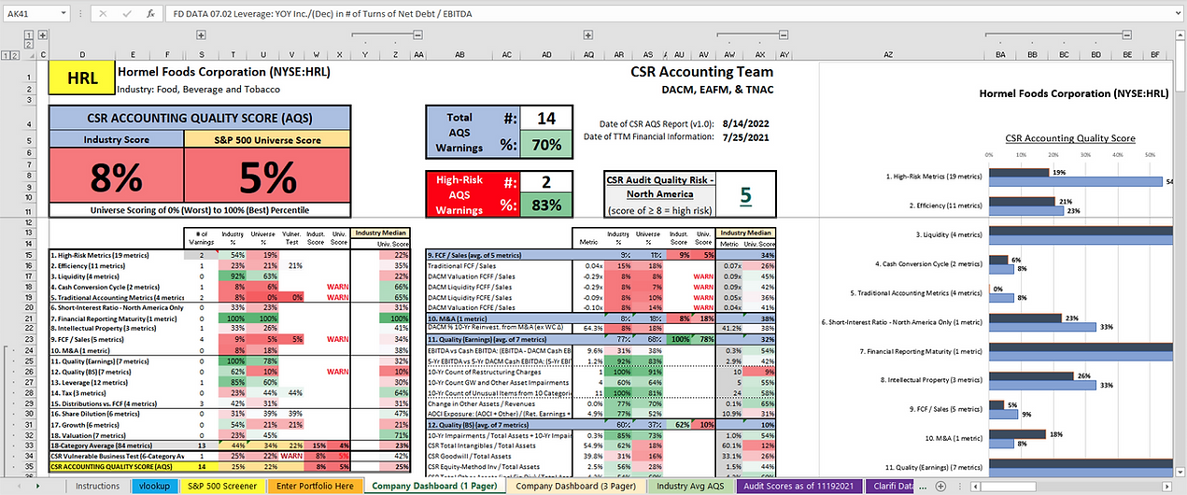Select column header BC

click(1066, 56)
